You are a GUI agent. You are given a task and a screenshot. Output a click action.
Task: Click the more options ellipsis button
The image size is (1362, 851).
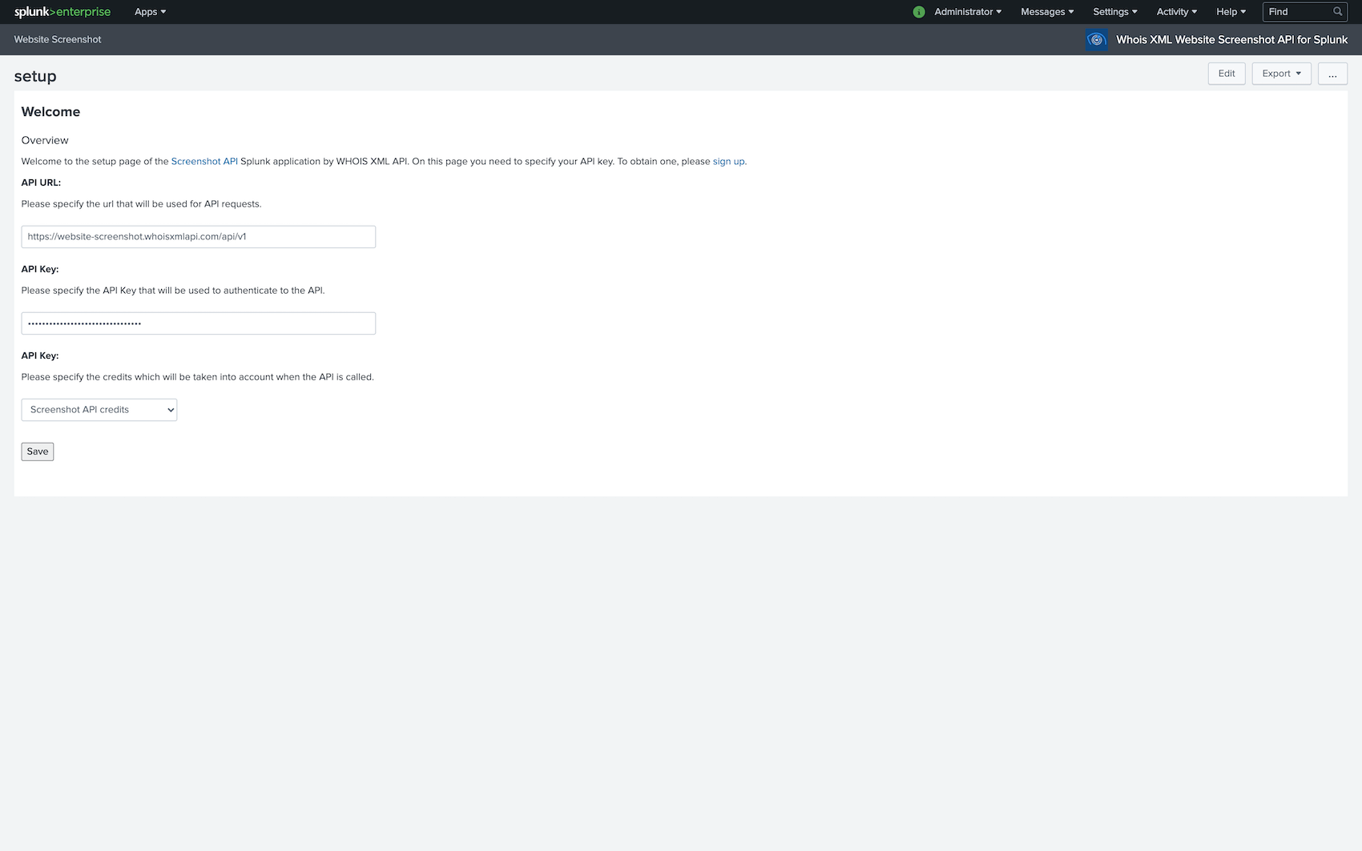[1332, 74]
